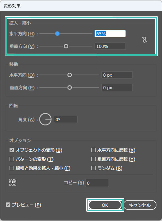Click the rotation angle dial
The height and width of the screenshot is (221, 162).
coord(45,120)
